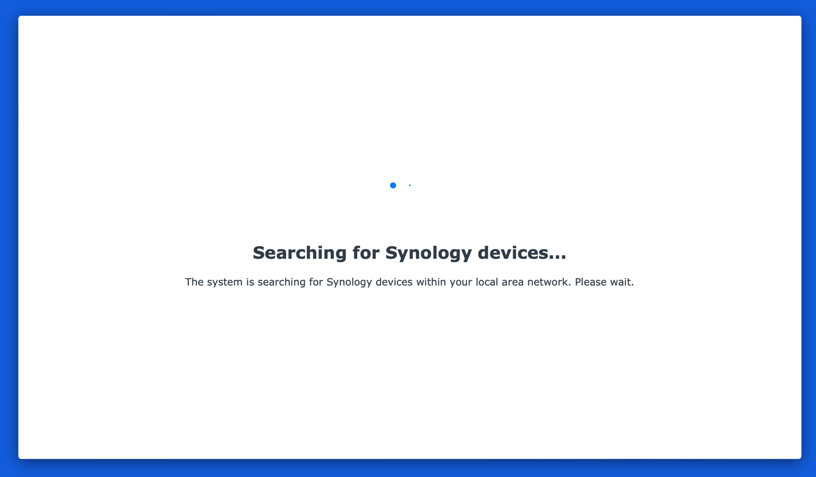Click the word "Searching" in the bold heading

299,253
